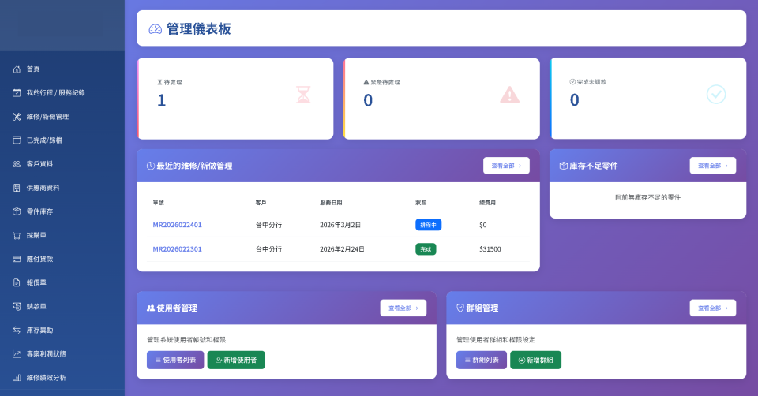Image resolution: width=758 pixels, height=396 pixels.
Task: Click the credit card icon for 應付貨款
Action: (x=17, y=259)
